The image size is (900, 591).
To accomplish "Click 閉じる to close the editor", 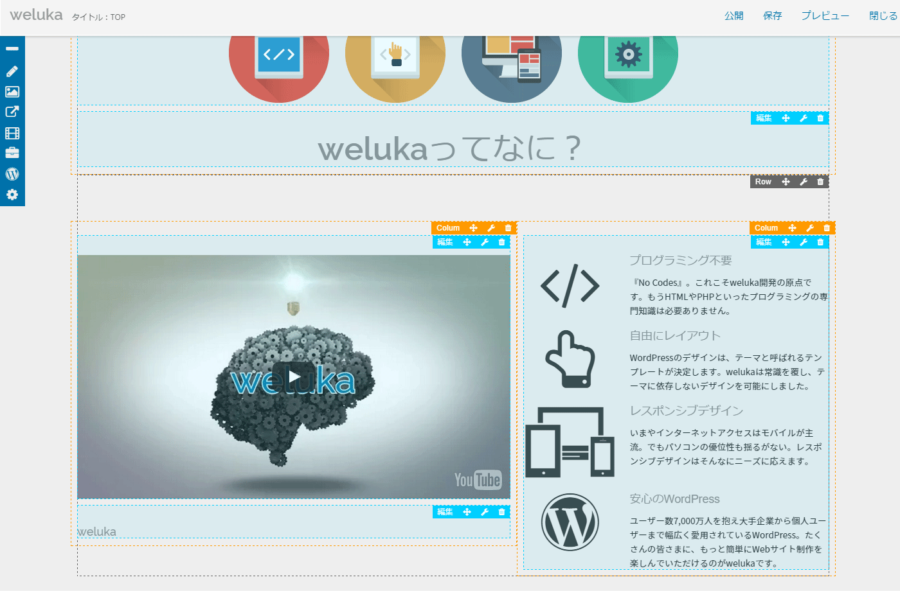I will click(883, 16).
